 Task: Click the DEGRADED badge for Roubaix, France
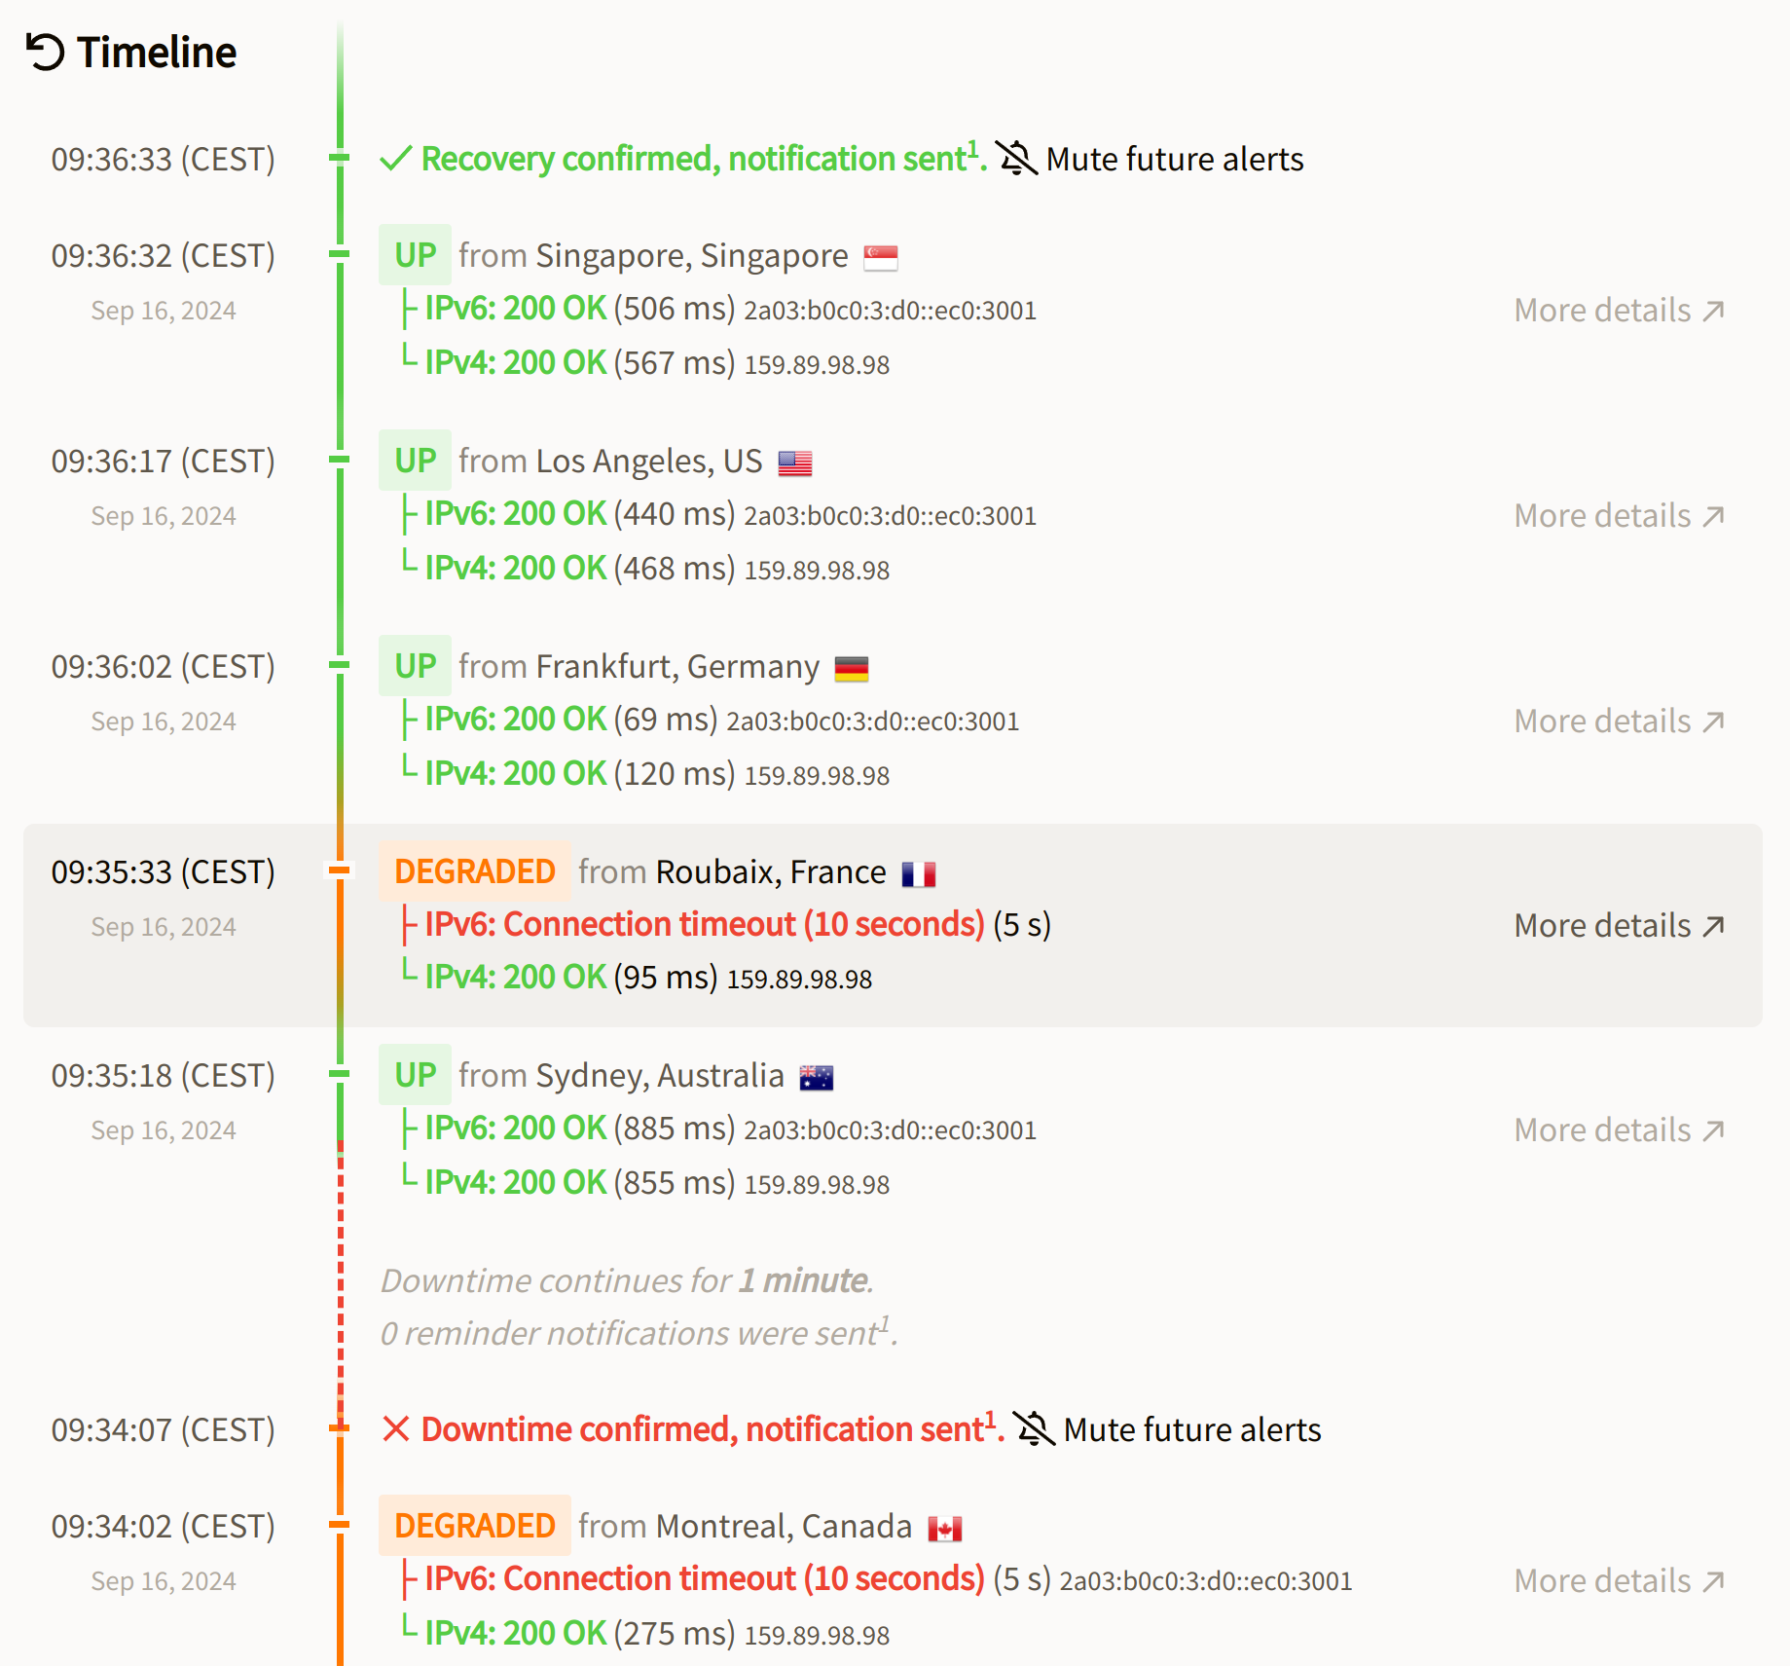tap(474, 870)
